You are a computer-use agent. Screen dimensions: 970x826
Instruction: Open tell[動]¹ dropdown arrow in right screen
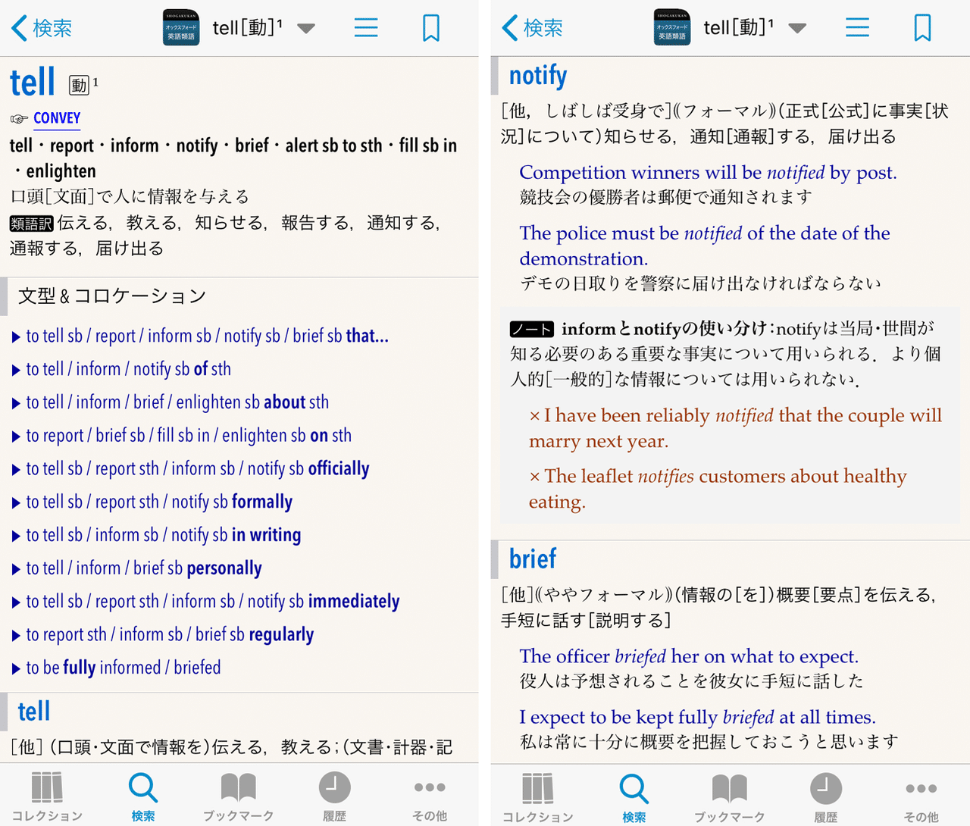click(x=797, y=29)
